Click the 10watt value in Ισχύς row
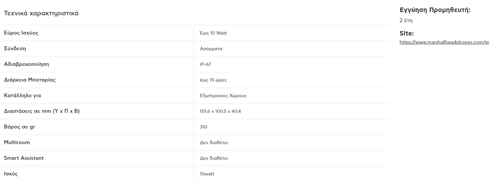This screenshot has height=180, width=492. click(207, 174)
